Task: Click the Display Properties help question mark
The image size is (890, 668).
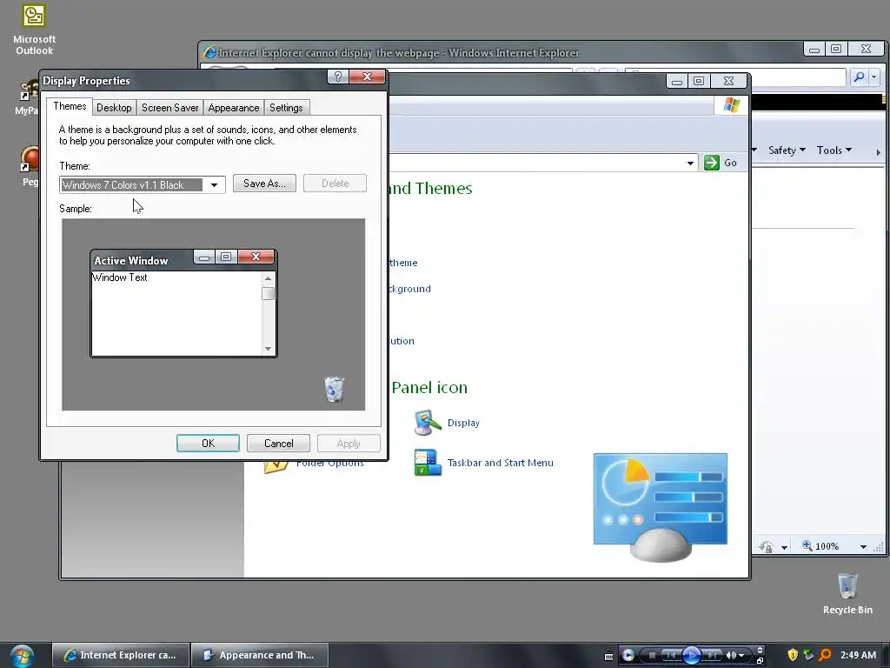Action: (x=338, y=77)
